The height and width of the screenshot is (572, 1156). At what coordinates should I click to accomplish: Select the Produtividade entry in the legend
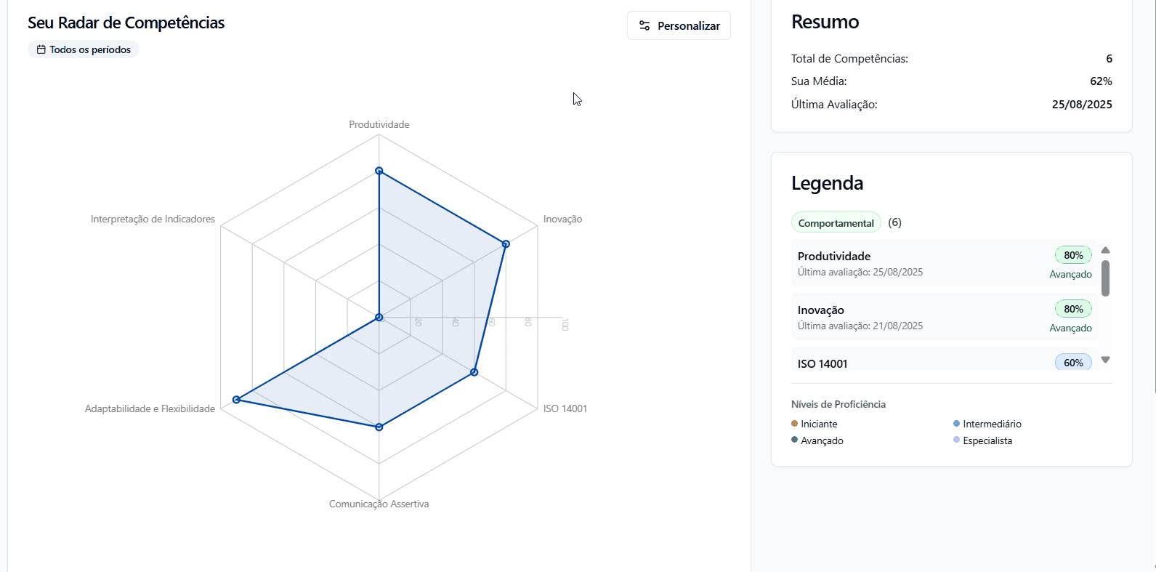[x=833, y=256]
